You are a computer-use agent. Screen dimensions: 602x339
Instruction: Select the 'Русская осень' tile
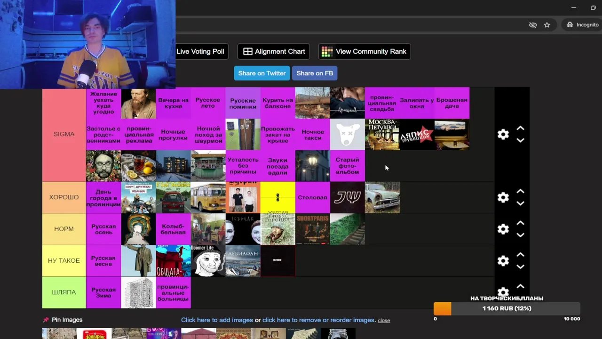[103, 229]
